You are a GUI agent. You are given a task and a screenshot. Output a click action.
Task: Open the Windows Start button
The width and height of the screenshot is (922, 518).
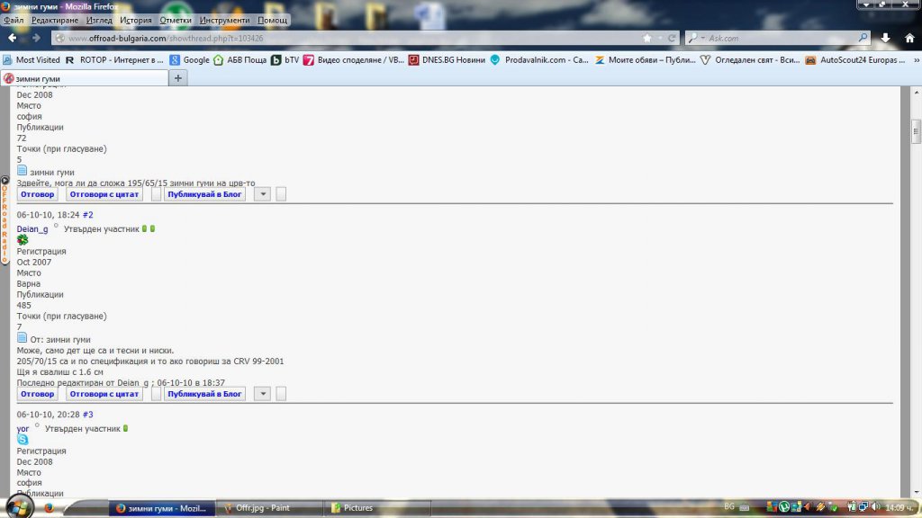point(18,507)
